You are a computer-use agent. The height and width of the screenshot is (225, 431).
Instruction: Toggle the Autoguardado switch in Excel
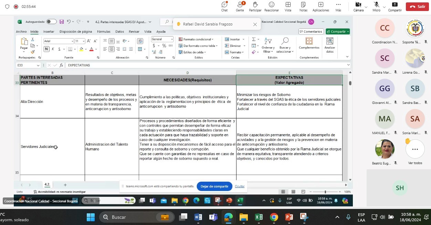coord(51,22)
